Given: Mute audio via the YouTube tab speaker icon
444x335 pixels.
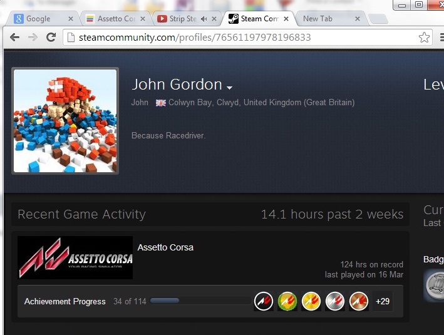Looking at the screenshot, I should [204, 19].
